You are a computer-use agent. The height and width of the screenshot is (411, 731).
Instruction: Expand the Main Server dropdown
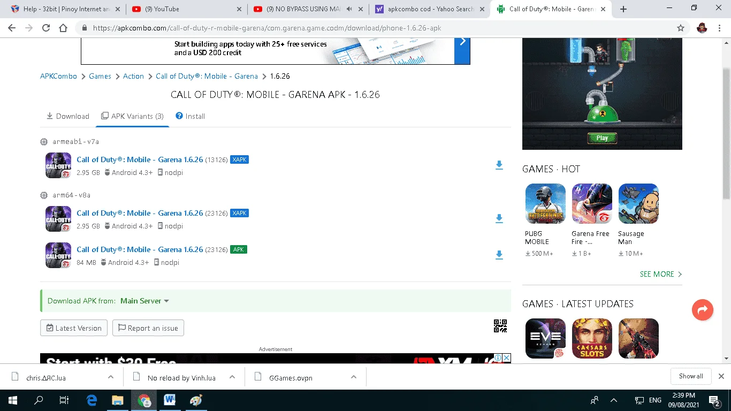coord(144,301)
